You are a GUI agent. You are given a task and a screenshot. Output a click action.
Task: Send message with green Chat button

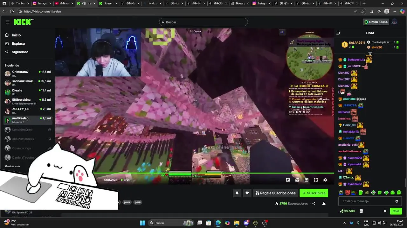(396, 211)
